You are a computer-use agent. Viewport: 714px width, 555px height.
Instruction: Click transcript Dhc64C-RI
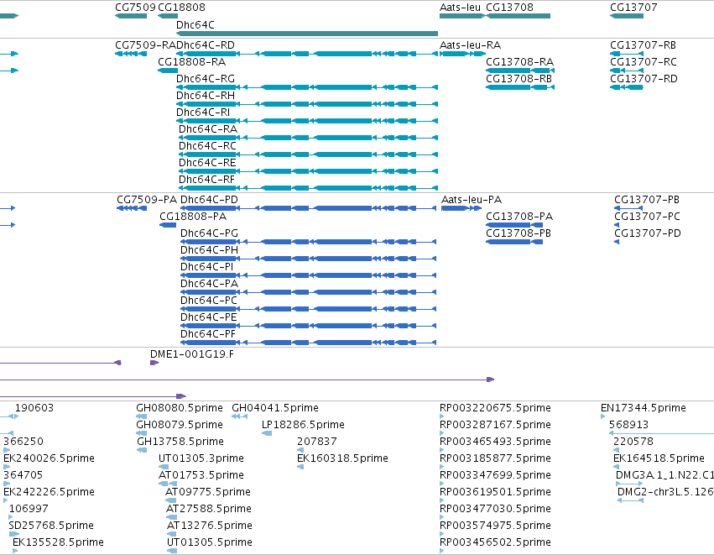pyautogui.click(x=307, y=121)
